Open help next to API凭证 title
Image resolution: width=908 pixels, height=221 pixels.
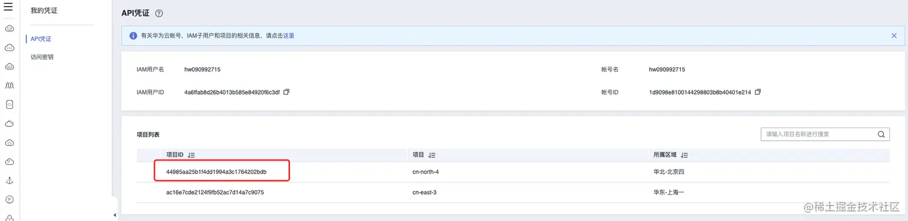click(x=159, y=14)
